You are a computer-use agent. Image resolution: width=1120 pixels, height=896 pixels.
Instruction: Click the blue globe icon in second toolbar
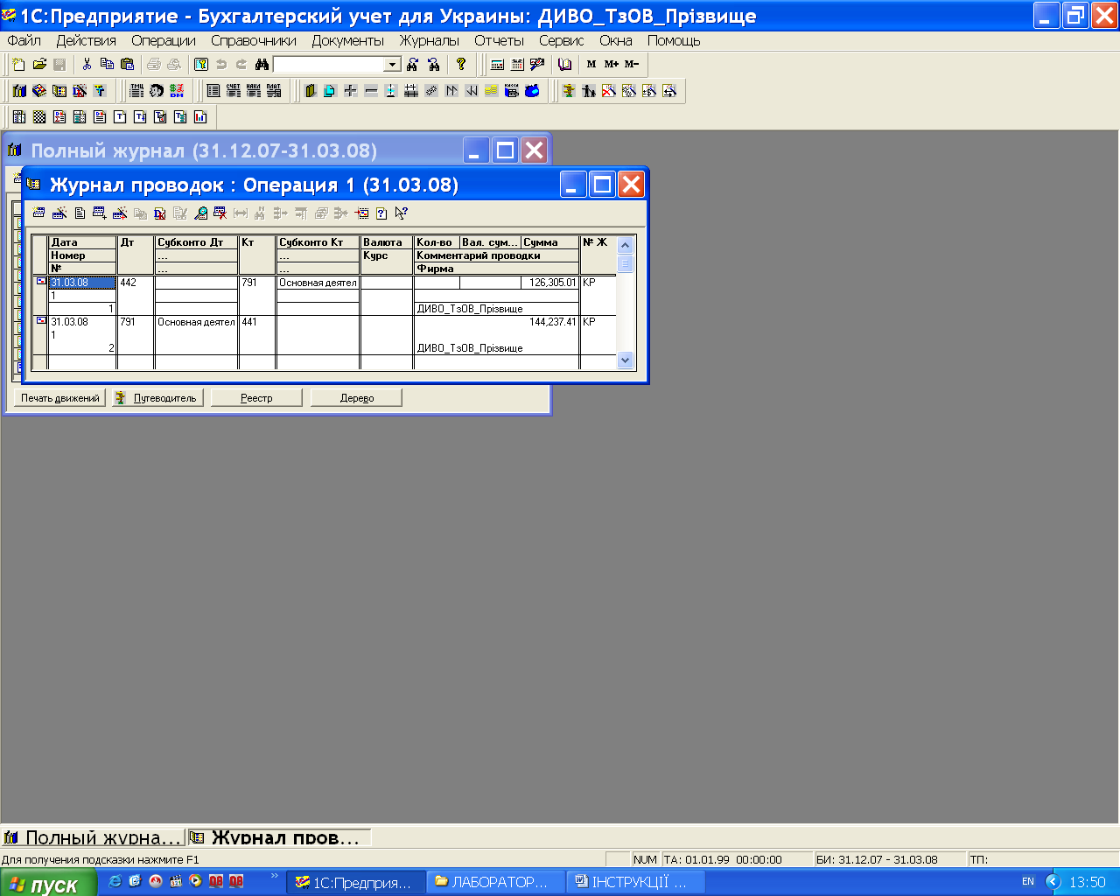532,90
